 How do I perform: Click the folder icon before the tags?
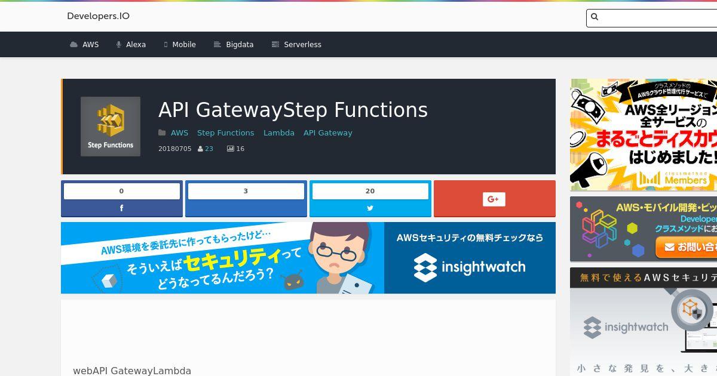coord(162,133)
